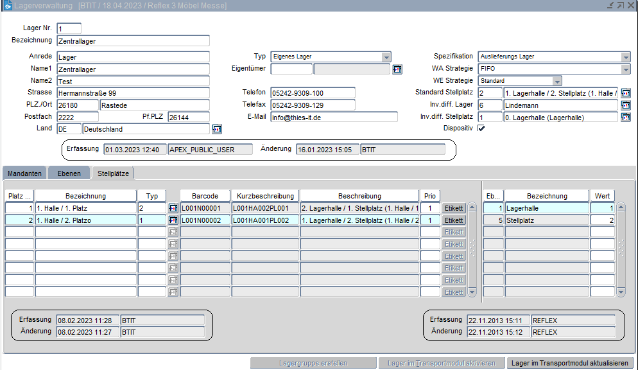The image size is (638, 370).
Task: Open lookup icon for Inv.diff. Lager Lindemann
Action: click(626, 105)
